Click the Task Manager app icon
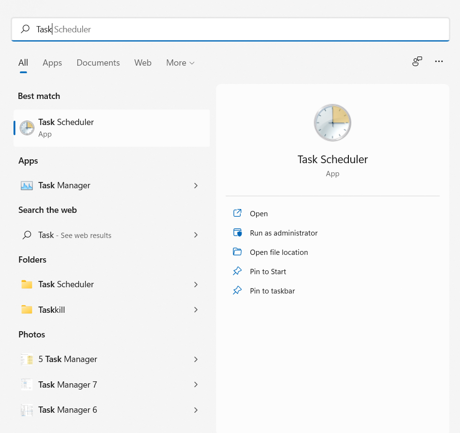Image resolution: width=460 pixels, height=433 pixels. (27, 185)
